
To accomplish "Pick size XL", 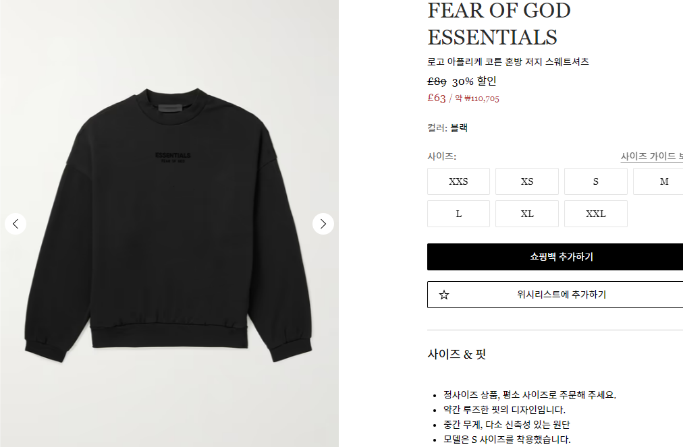I will click(x=527, y=214).
